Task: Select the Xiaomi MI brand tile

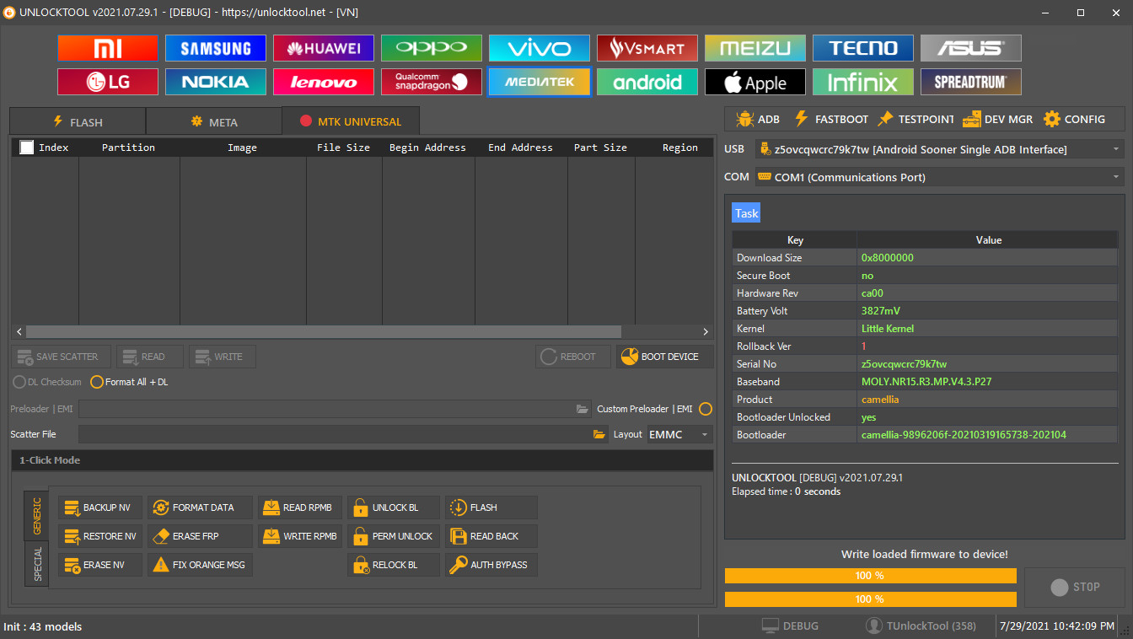Action: pos(108,48)
